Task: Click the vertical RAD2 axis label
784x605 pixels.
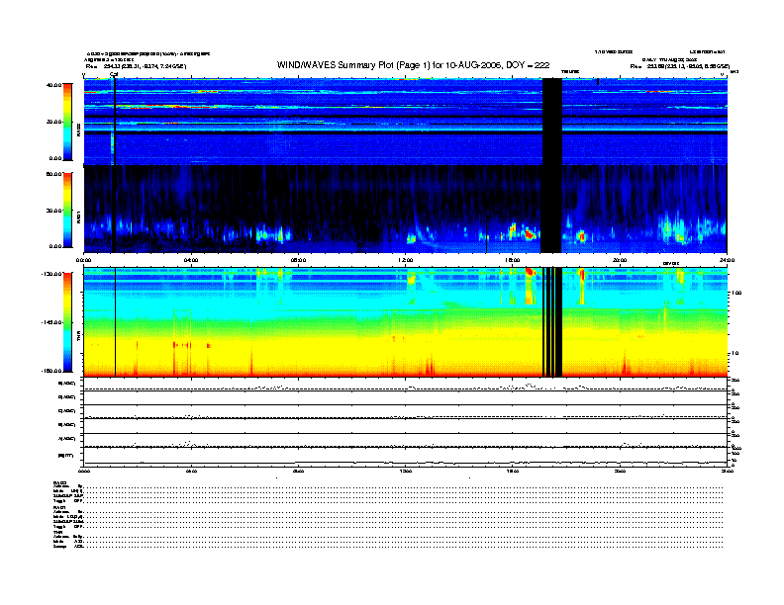Action: [78, 130]
